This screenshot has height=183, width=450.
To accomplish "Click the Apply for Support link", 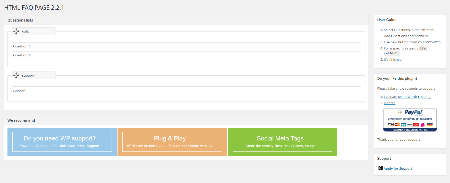I will click(398, 168).
